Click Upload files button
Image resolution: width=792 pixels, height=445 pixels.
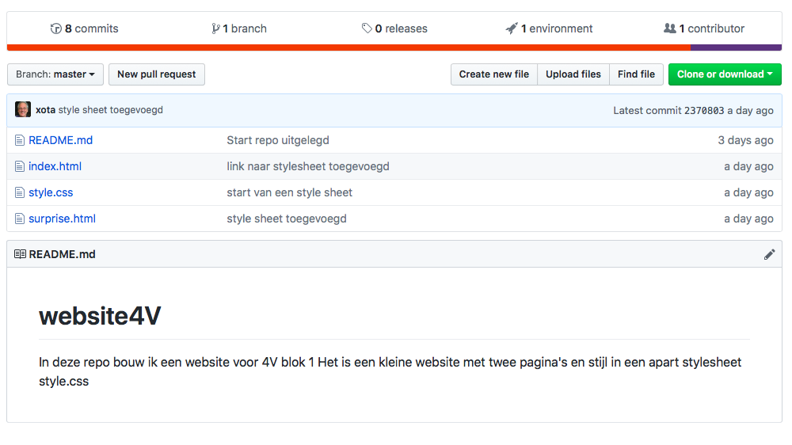(x=573, y=74)
